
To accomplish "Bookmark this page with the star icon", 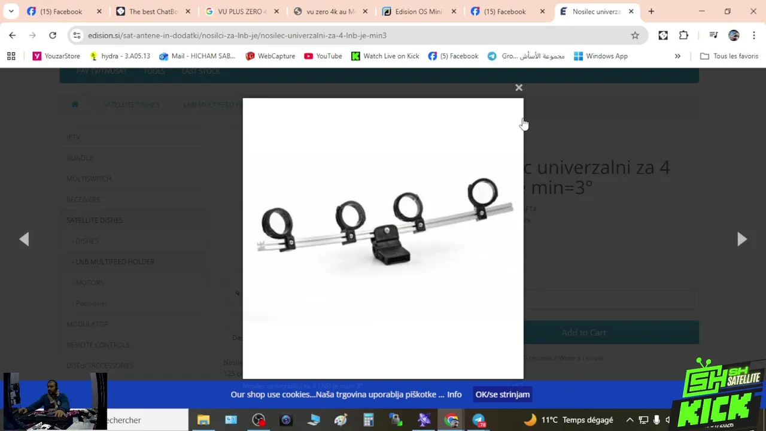I will 635,35.
